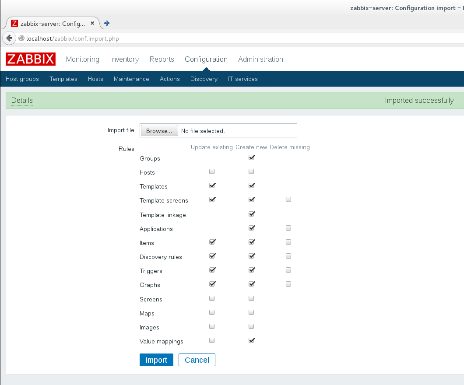The width and height of the screenshot is (464, 385).
Task: Check Discovery rules Delete missing checkbox
Action: click(x=288, y=256)
